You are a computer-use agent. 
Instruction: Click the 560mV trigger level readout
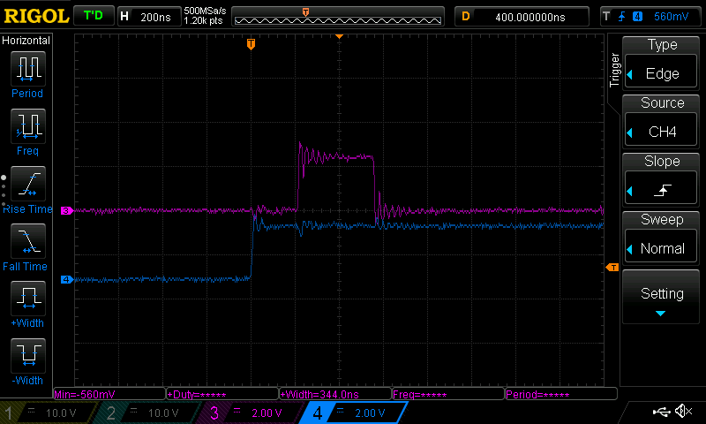(671, 17)
